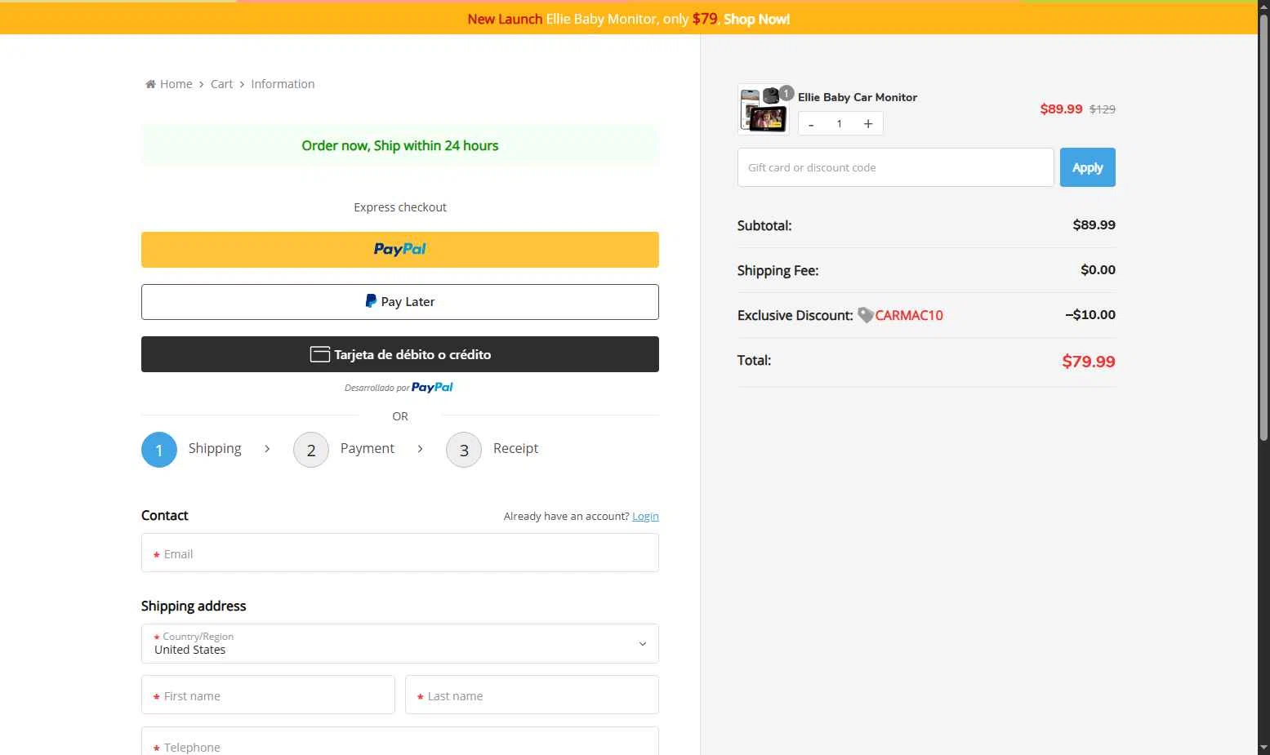Image resolution: width=1270 pixels, height=755 pixels.
Task: Click the Information breadcrumb
Action: (x=283, y=84)
